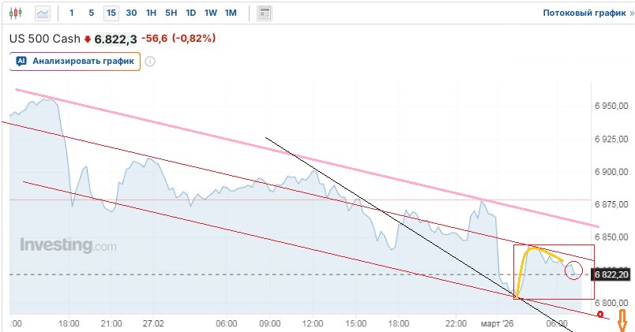The image size is (635, 332).
Task: Open the Потоковый график link
Action: click(583, 13)
